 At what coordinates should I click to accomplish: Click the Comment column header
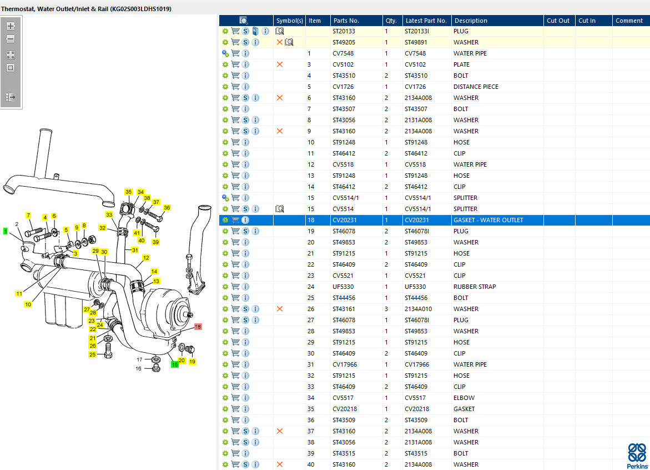(x=631, y=21)
